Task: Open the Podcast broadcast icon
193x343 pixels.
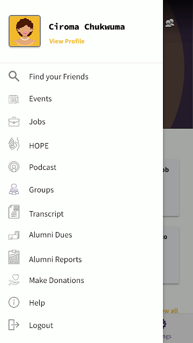Action: (x=14, y=167)
